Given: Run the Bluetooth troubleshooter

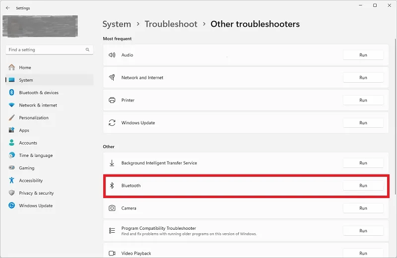Looking at the screenshot, I should point(363,186).
